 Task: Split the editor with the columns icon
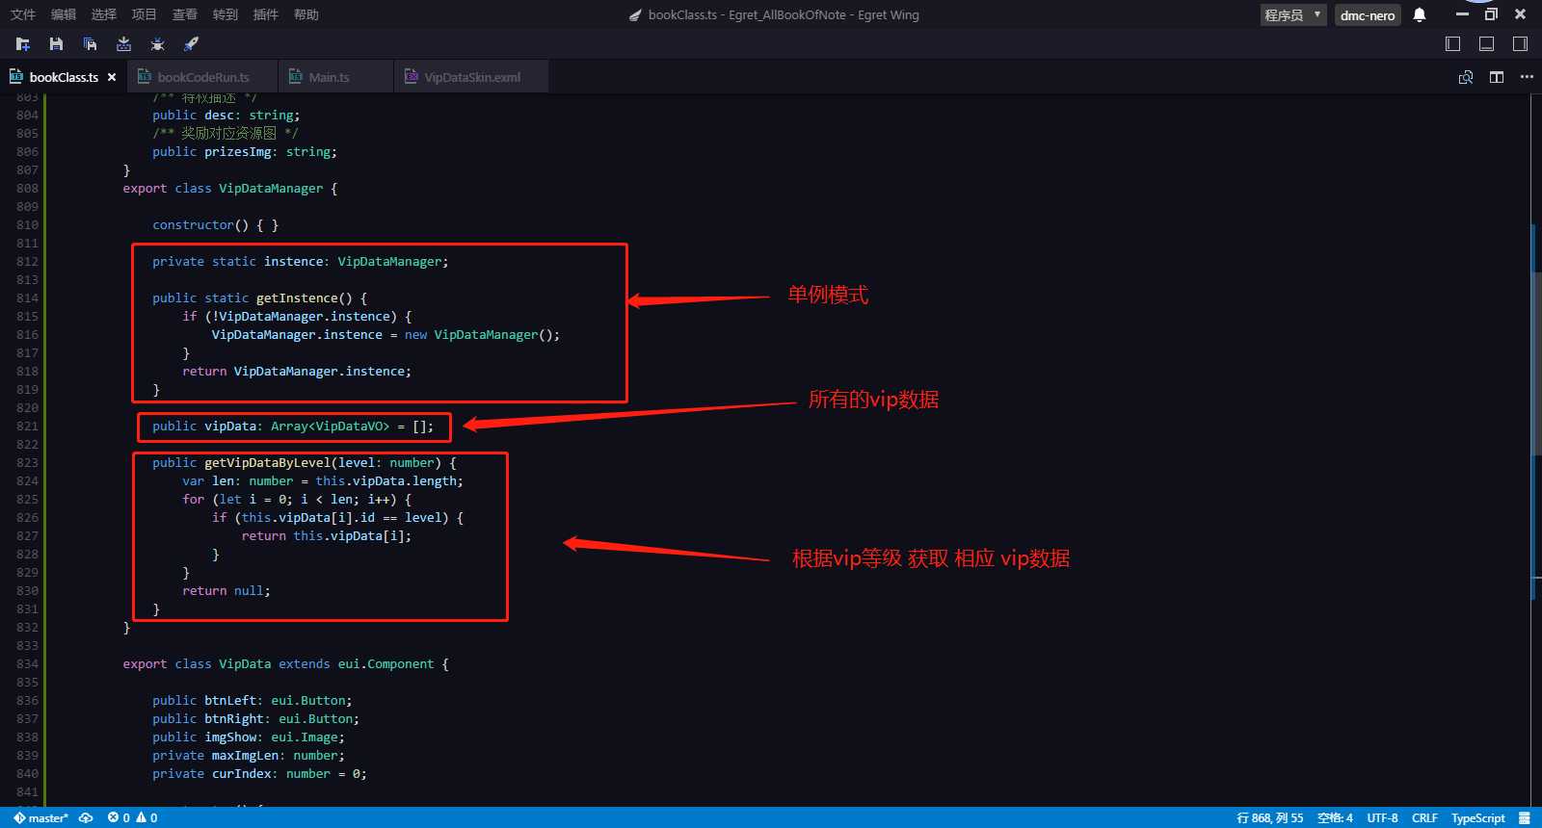[1497, 77]
